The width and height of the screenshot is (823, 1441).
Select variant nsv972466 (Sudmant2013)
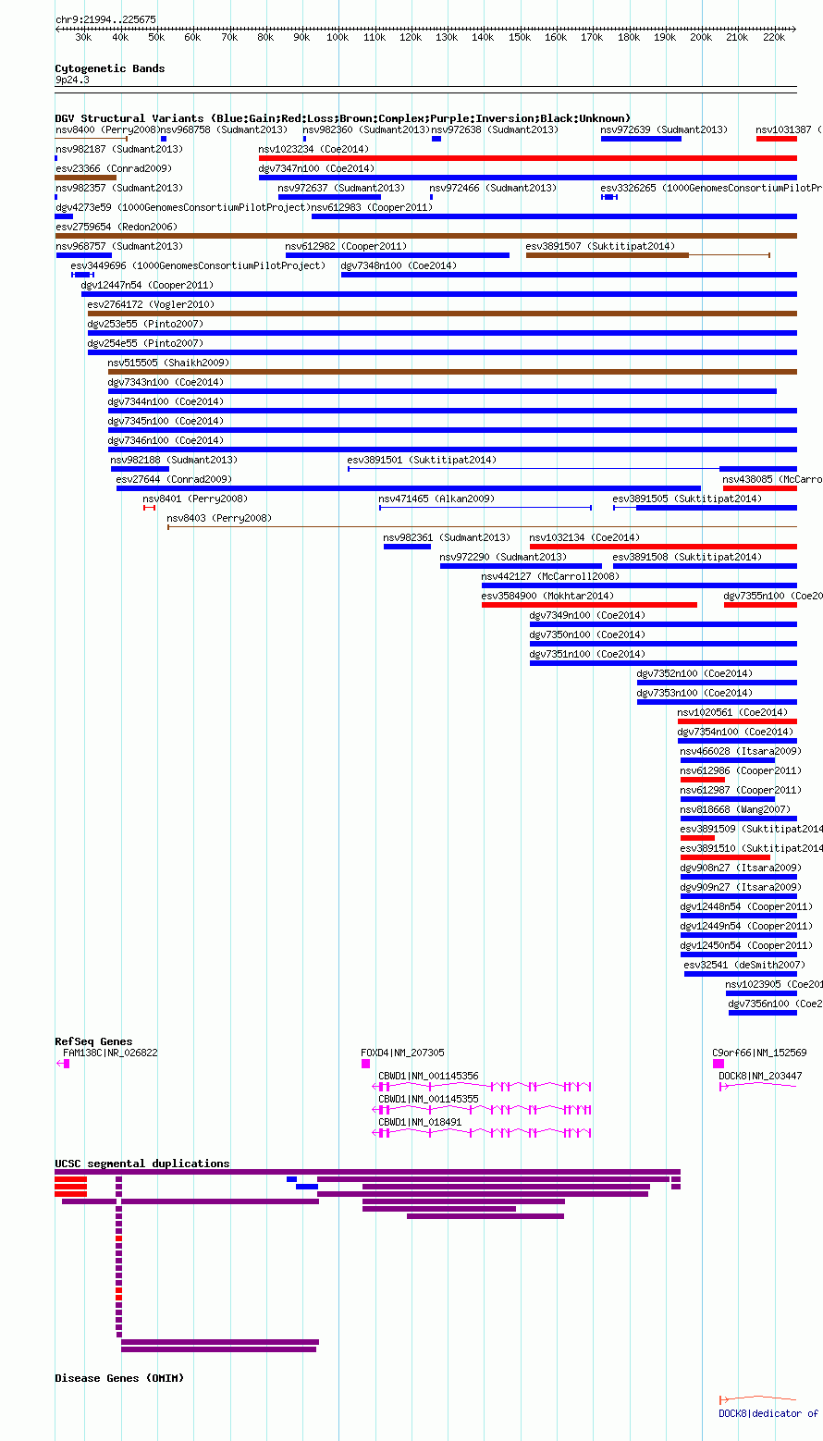click(x=493, y=188)
